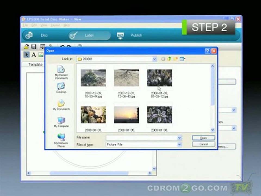Click the Back navigation icon in Open dialog
261x196 pixels.
click(163, 59)
